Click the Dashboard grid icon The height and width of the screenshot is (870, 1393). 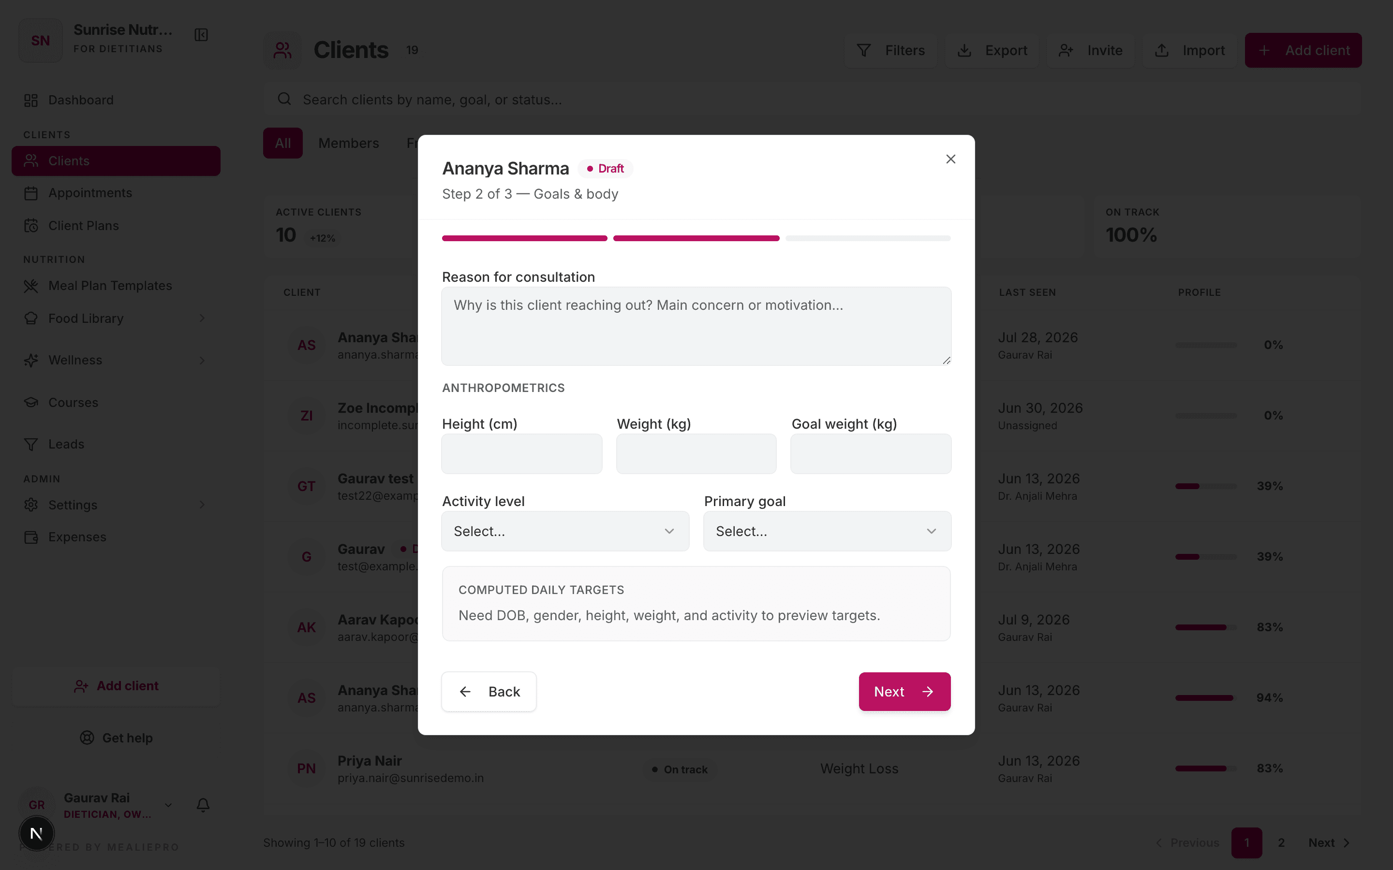coord(31,100)
